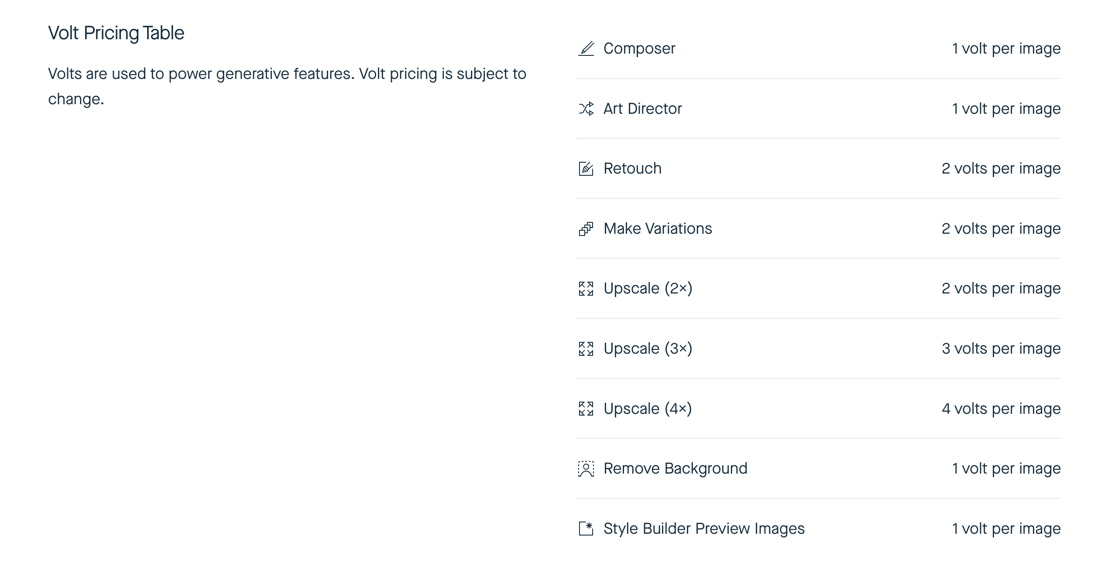1118x580 pixels.
Task: Click the Retouch label text
Action: pos(632,168)
